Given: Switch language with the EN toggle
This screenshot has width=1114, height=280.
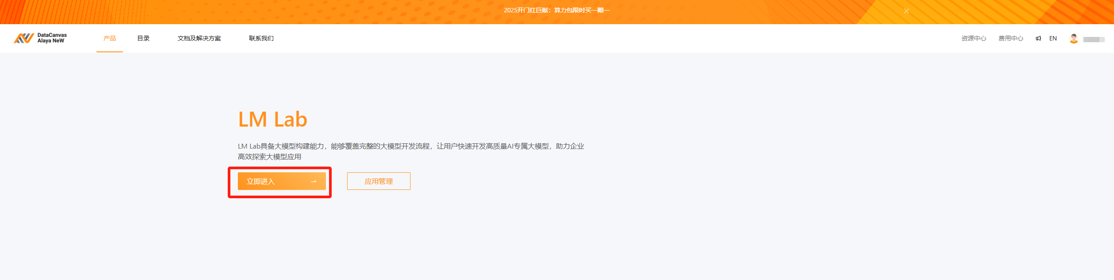Looking at the screenshot, I should tap(1053, 38).
